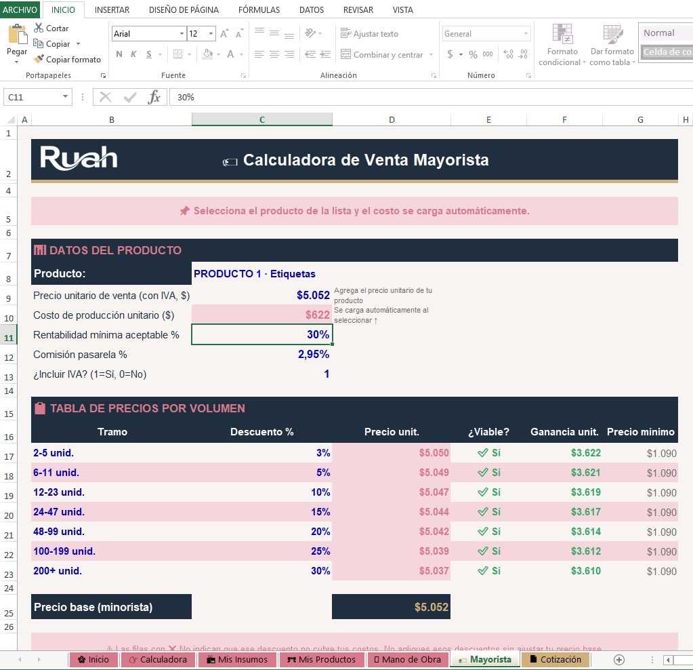The image size is (693, 670).
Task: Open the Combinar y centrar dropdown arrow
Action: [432, 54]
